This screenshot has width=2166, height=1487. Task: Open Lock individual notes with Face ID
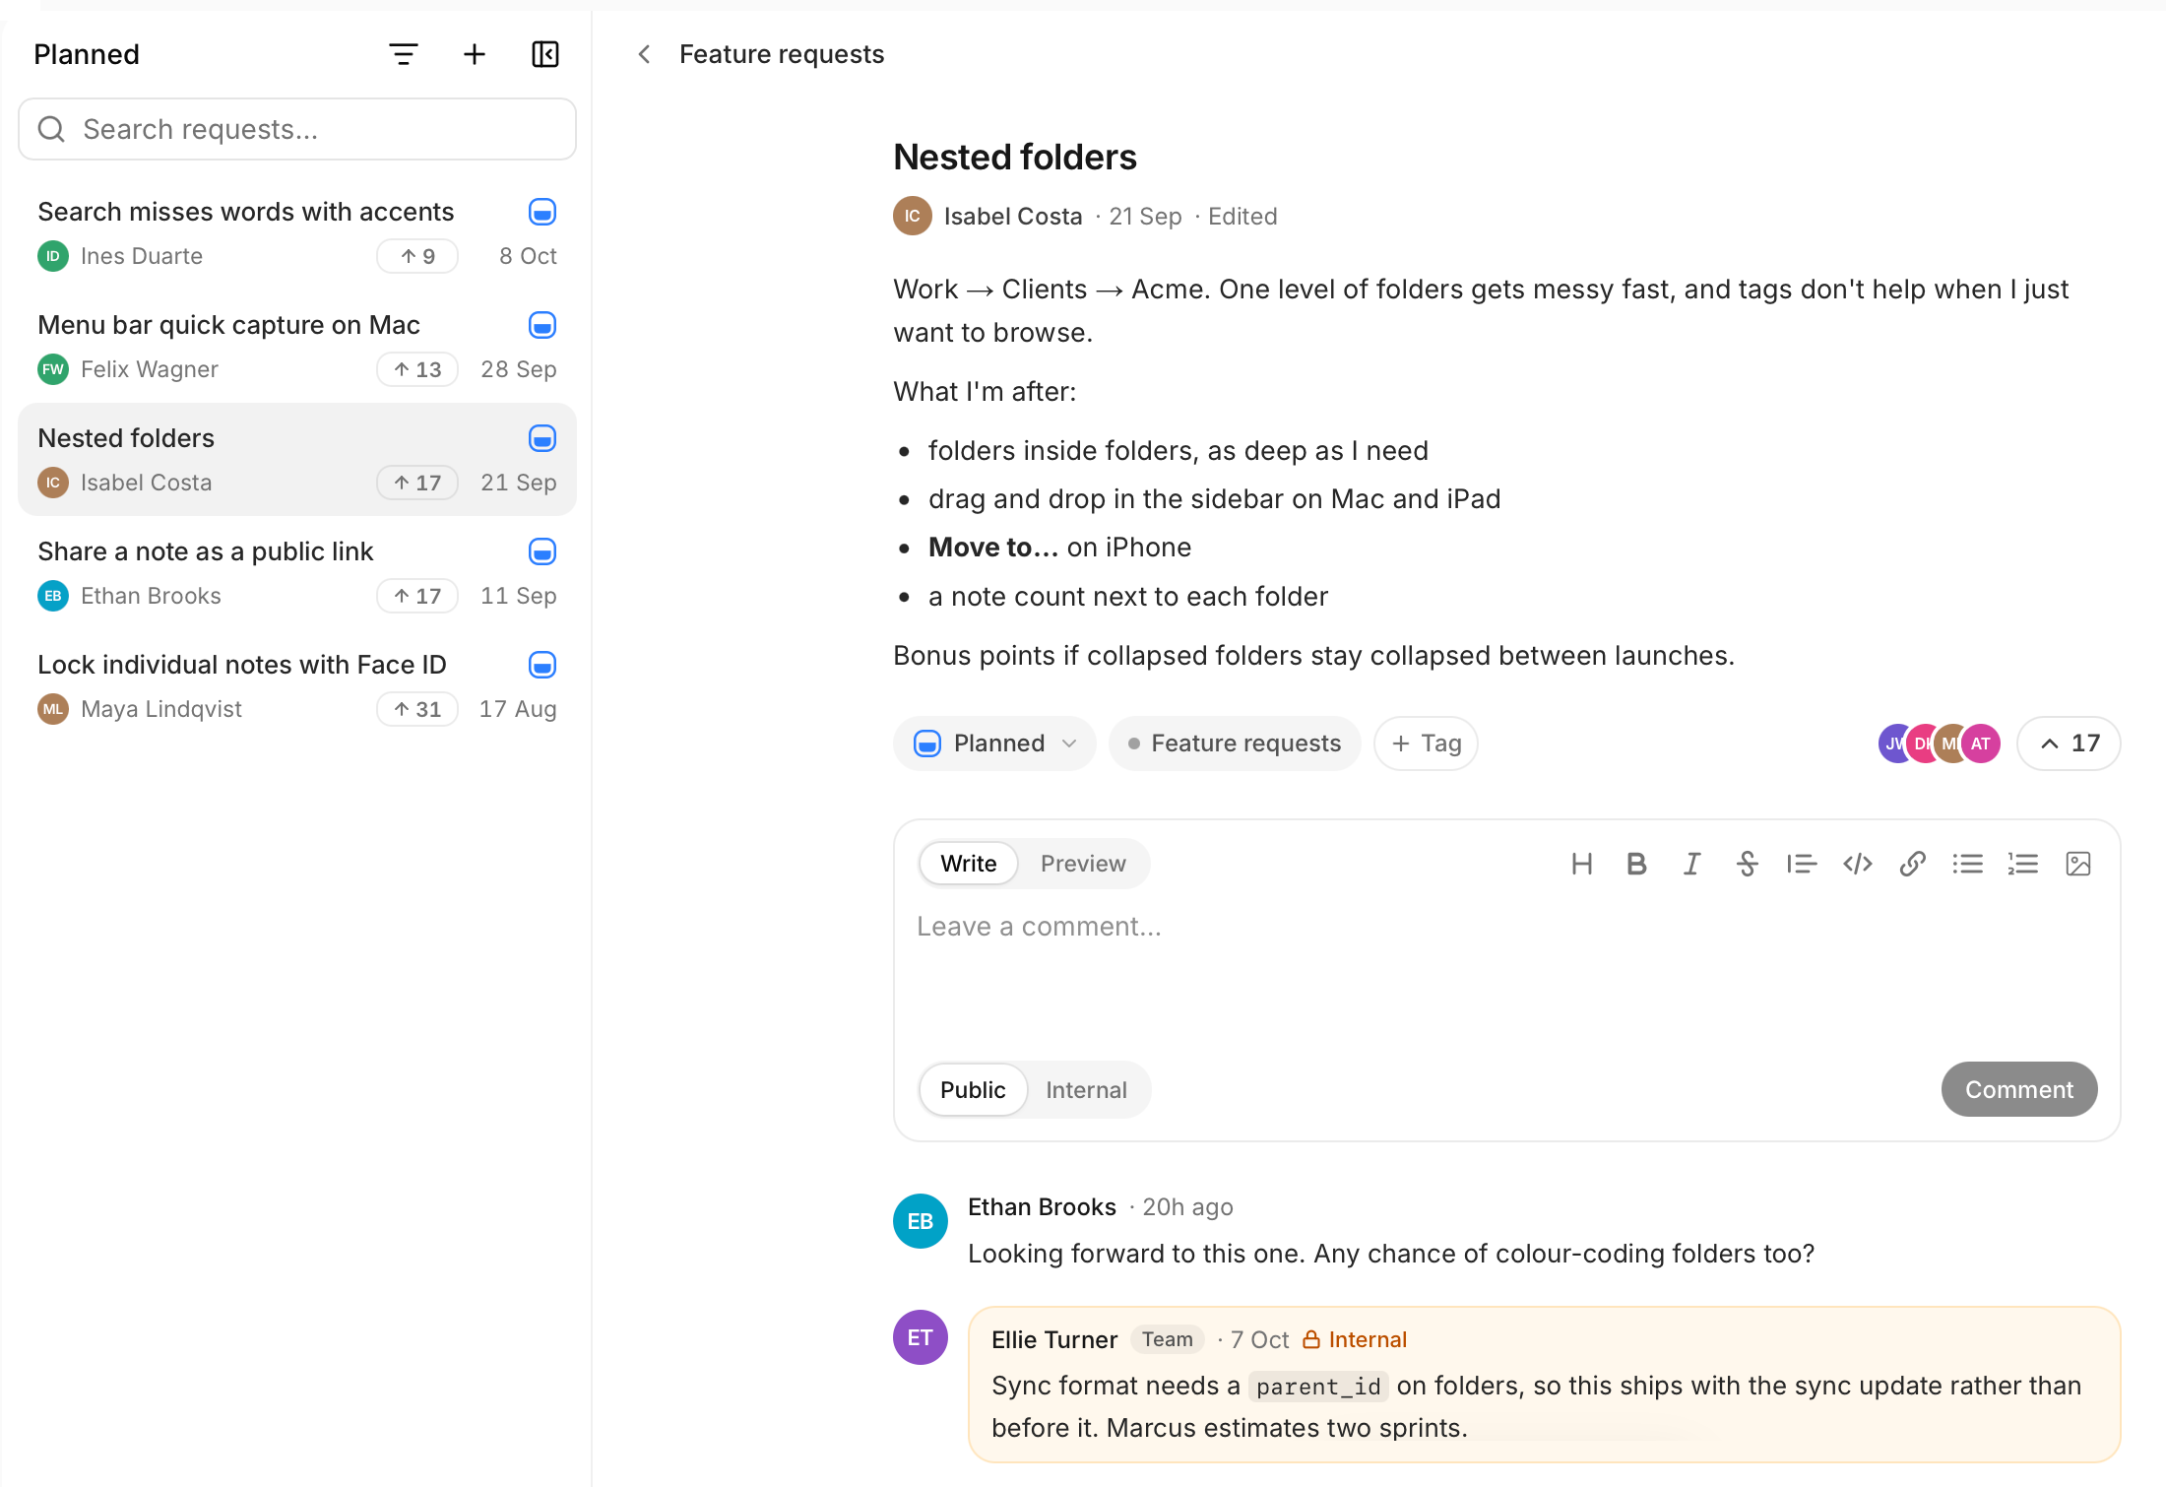coord(297,686)
